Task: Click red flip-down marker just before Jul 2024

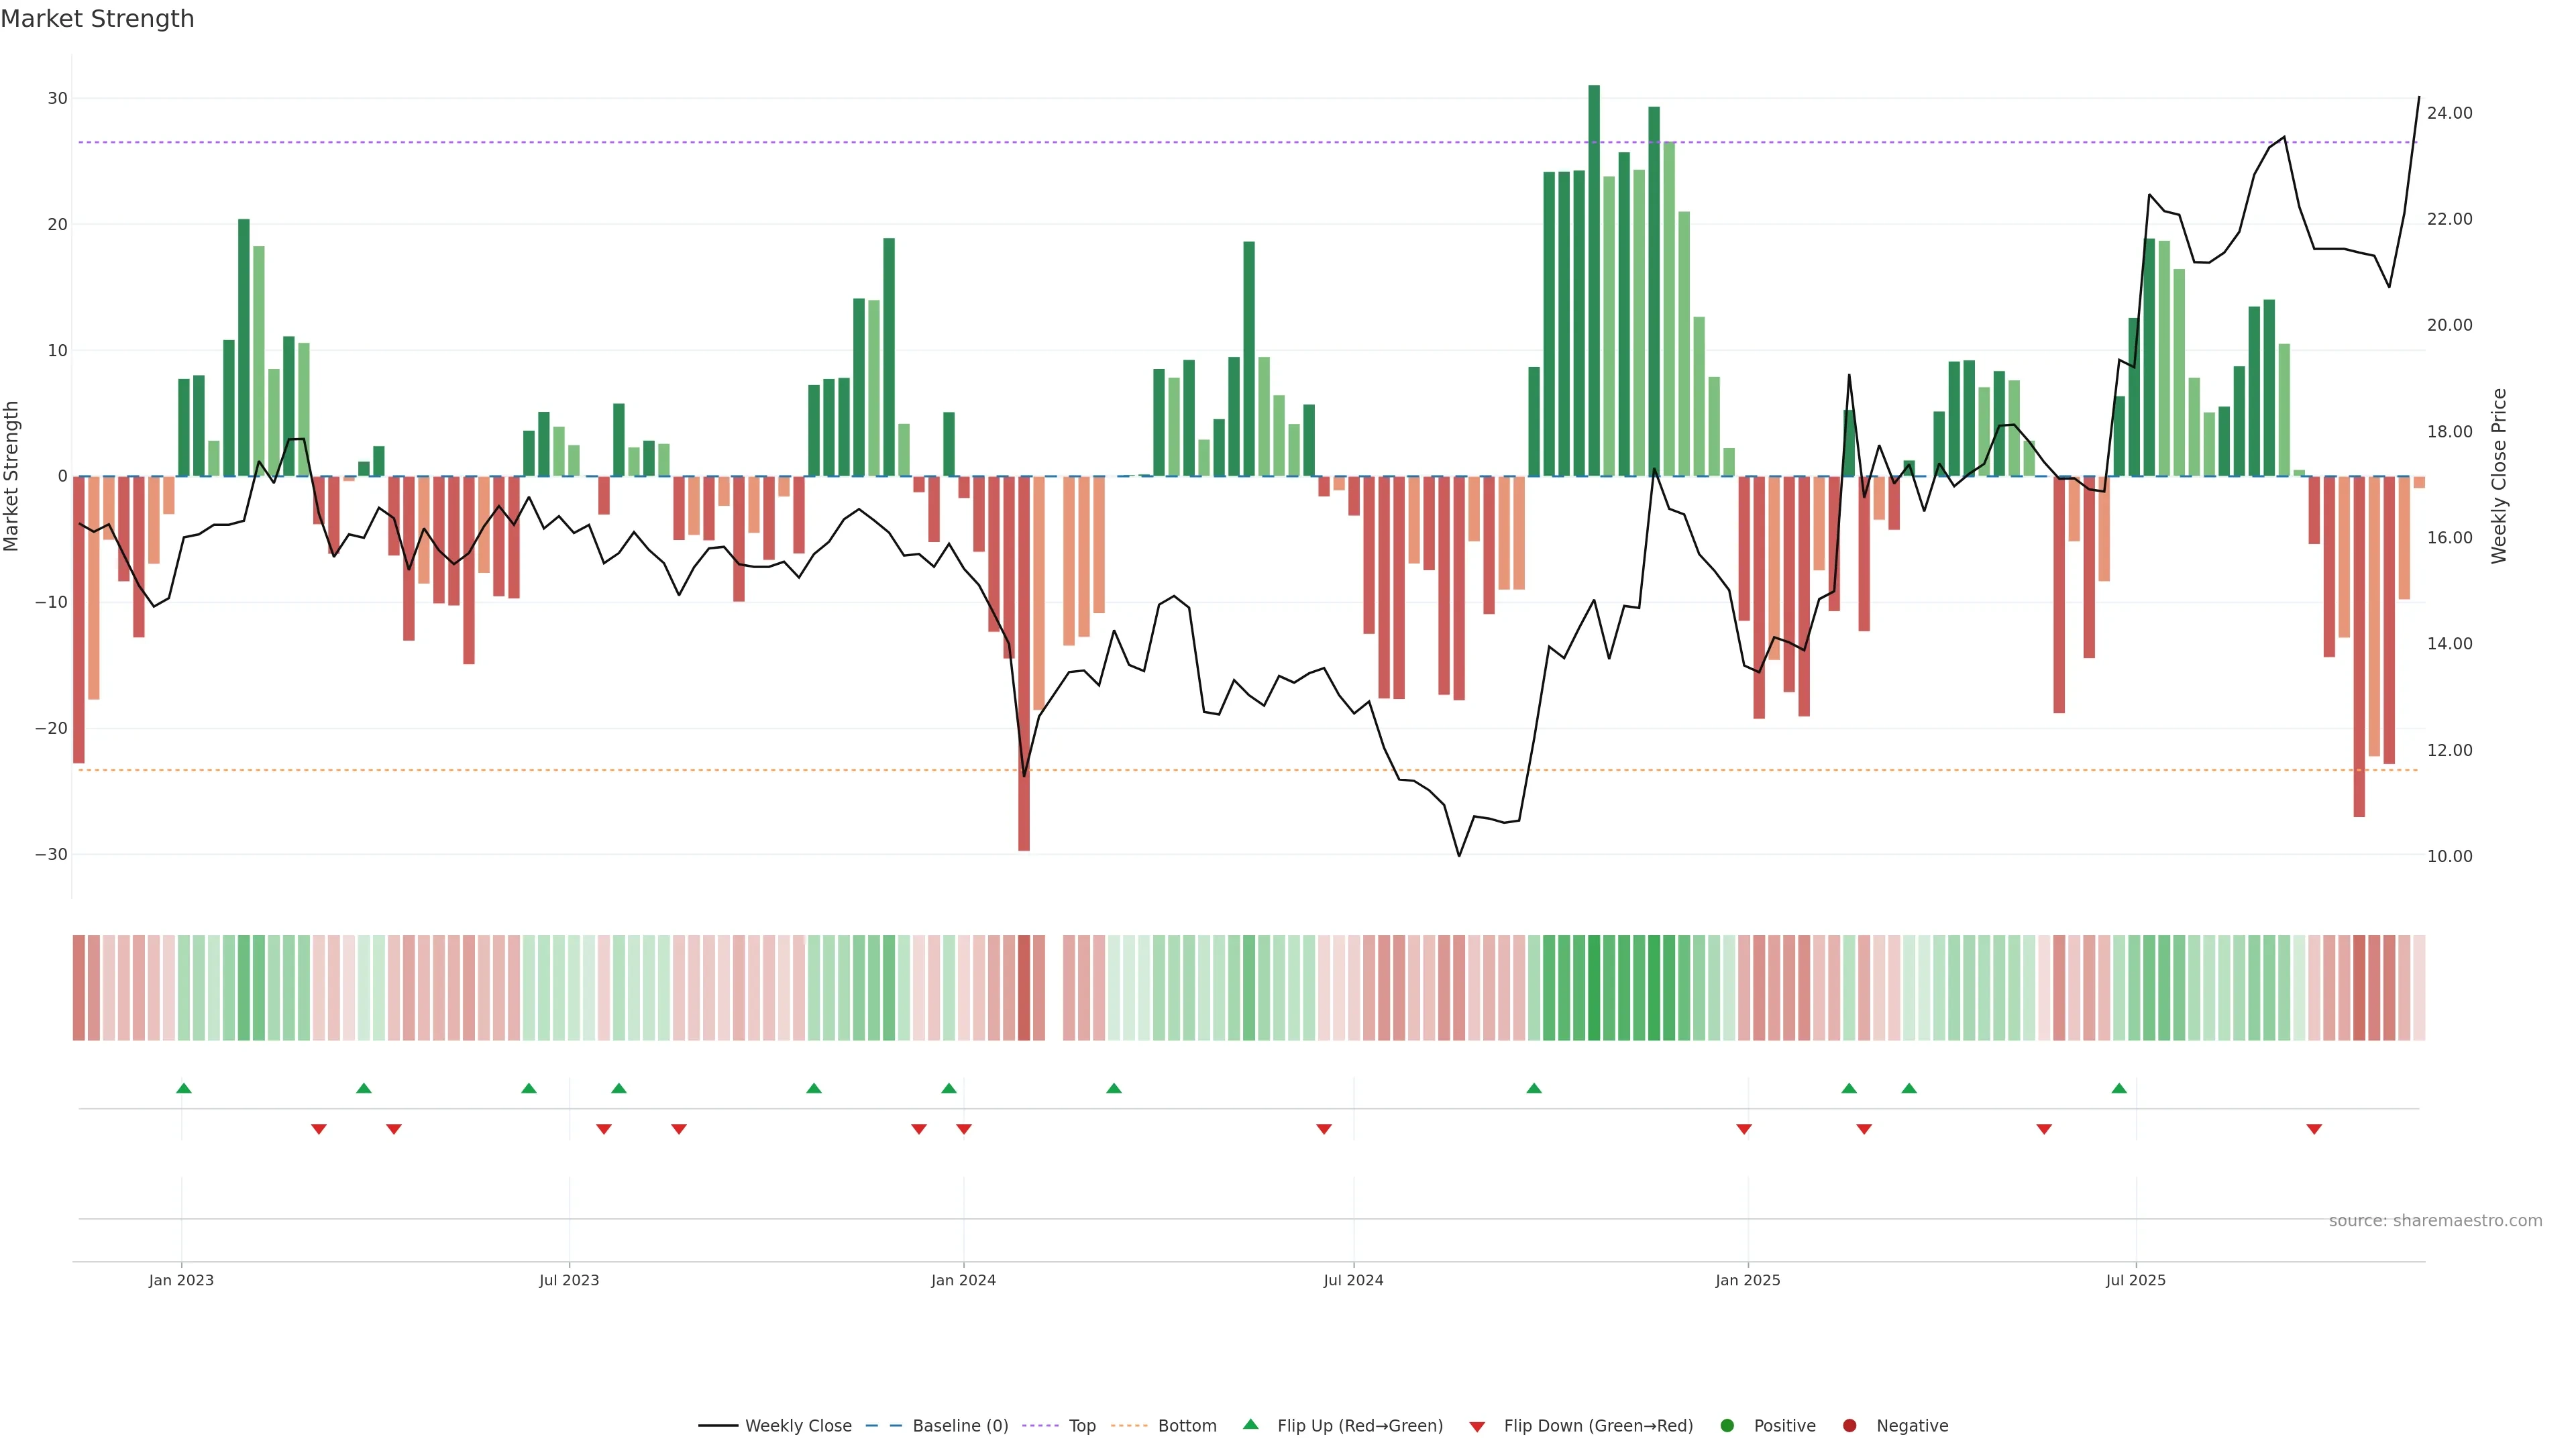Action: [x=1324, y=1129]
